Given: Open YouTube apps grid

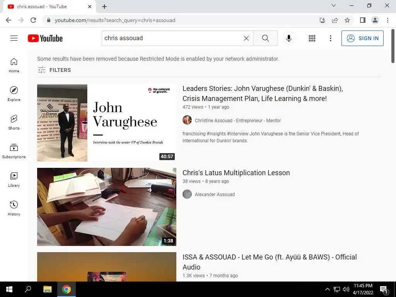Looking at the screenshot, I should 312,38.
